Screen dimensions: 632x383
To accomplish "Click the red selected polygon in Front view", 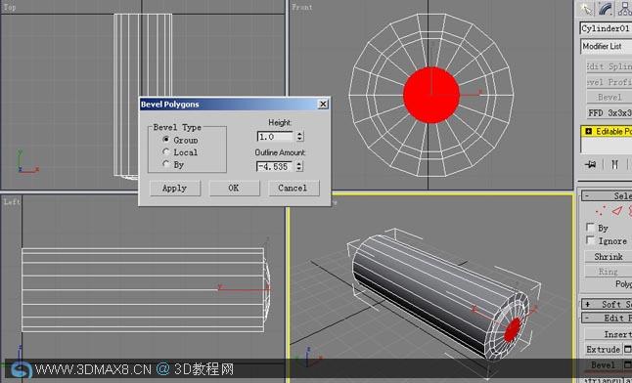I will coord(431,95).
